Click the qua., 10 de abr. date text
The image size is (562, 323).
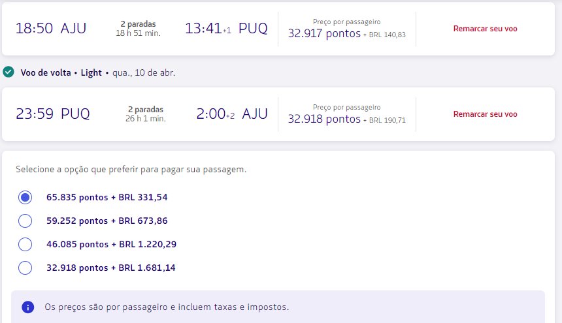(x=144, y=72)
